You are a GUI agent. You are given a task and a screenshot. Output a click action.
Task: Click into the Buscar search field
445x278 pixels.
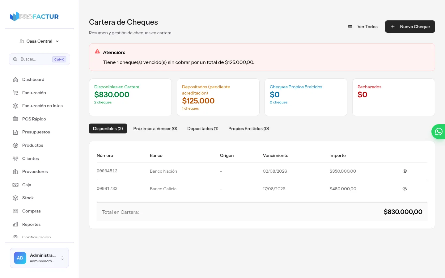(x=40, y=59)
